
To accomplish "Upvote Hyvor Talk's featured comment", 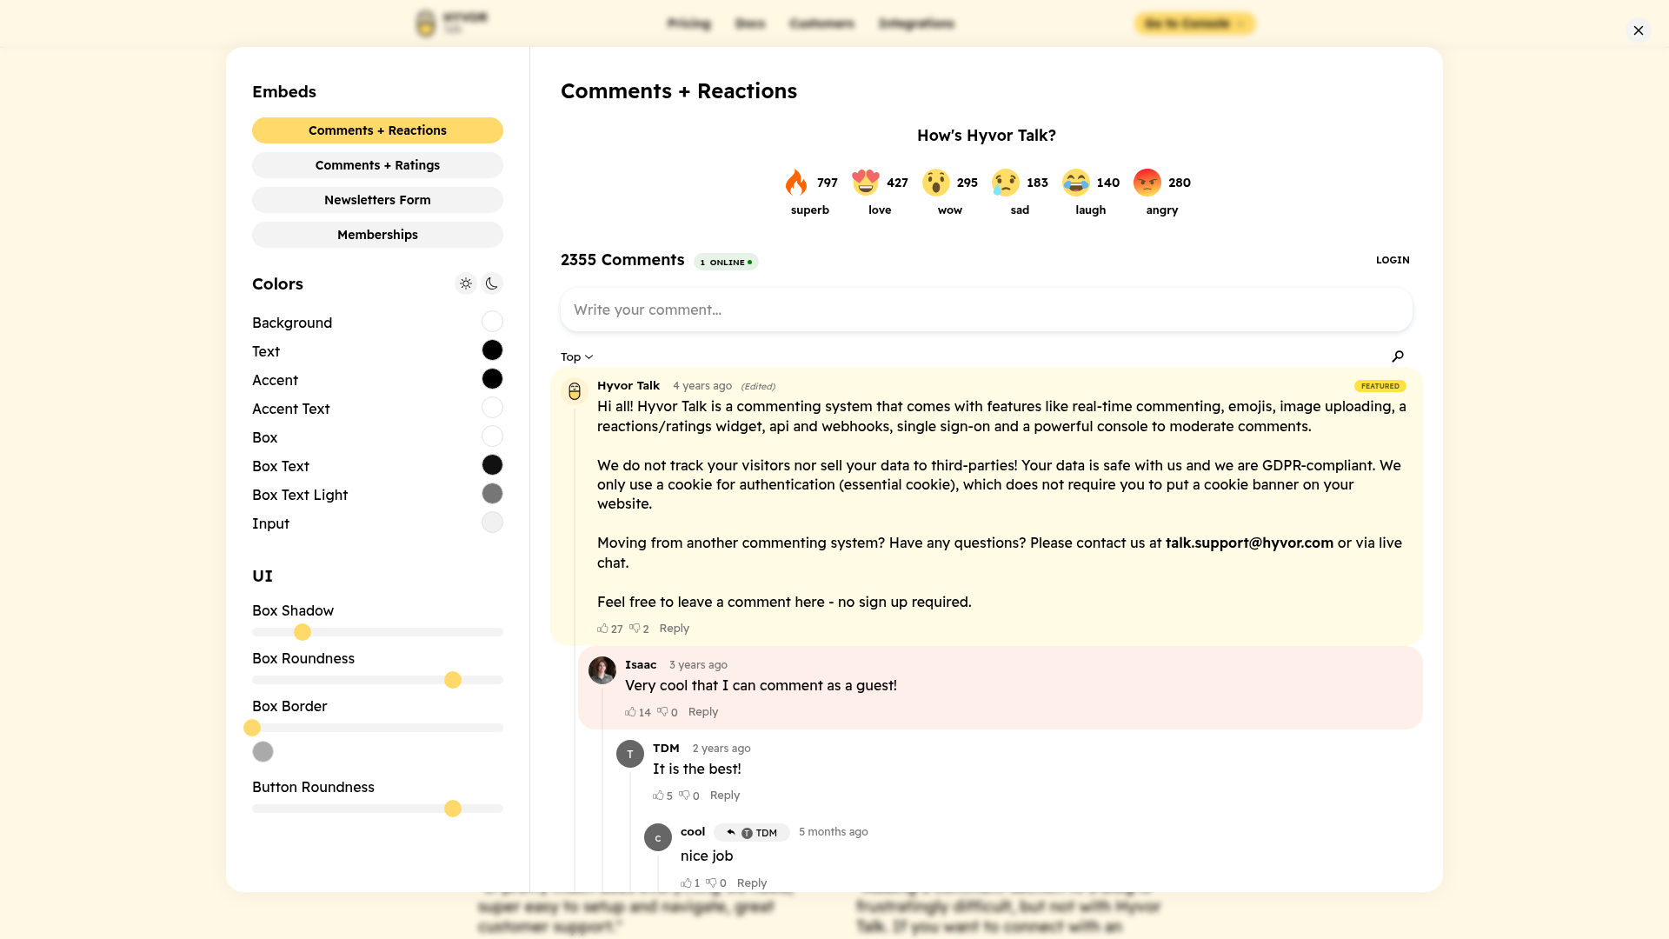I will (x=602, y=629).
